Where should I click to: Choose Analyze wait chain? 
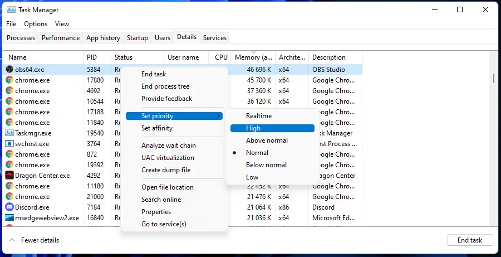174,146
